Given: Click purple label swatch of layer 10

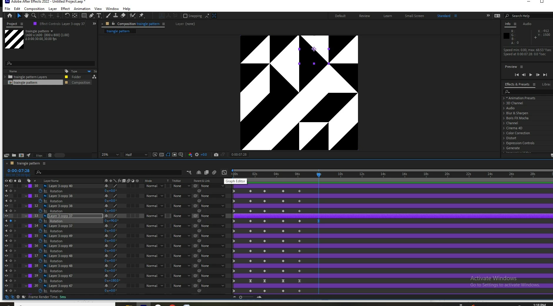Looking at the screenshot, I should coord(30,186).
